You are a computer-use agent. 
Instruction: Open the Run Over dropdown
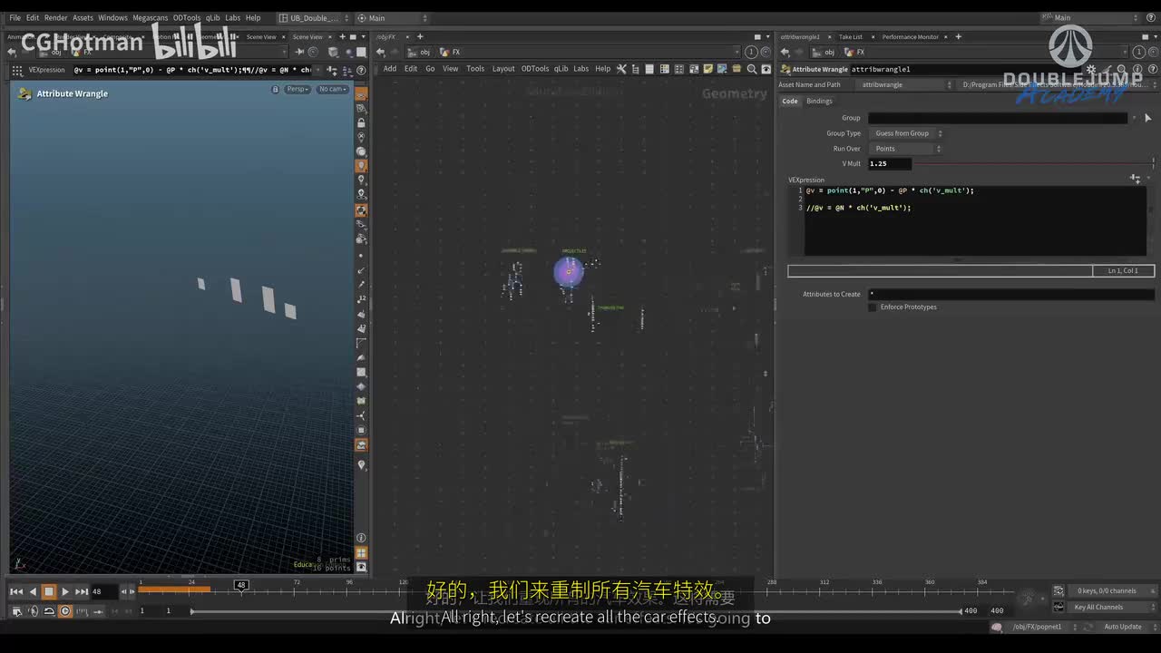click(906, 149)
